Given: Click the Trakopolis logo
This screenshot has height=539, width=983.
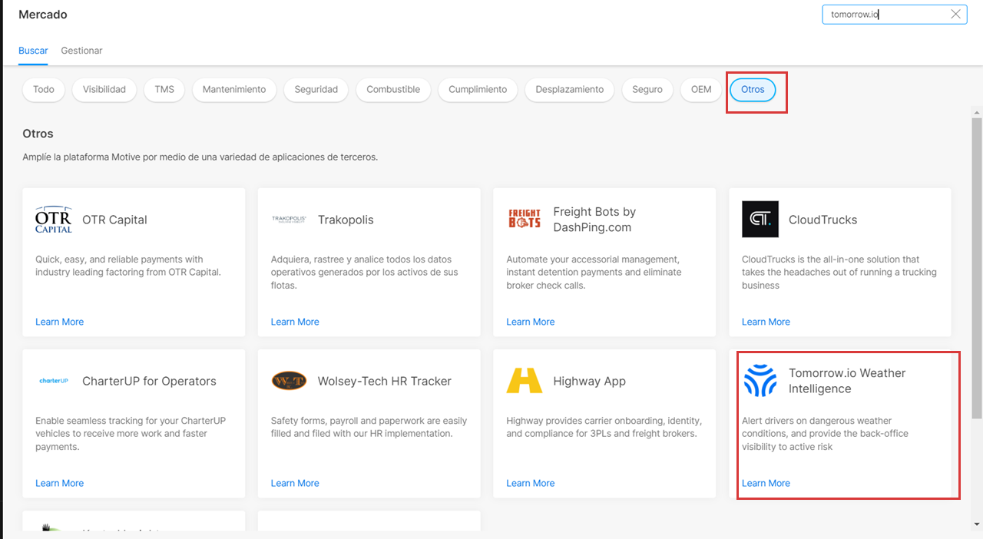Looking at the screenshot, I should click(289, 220).
